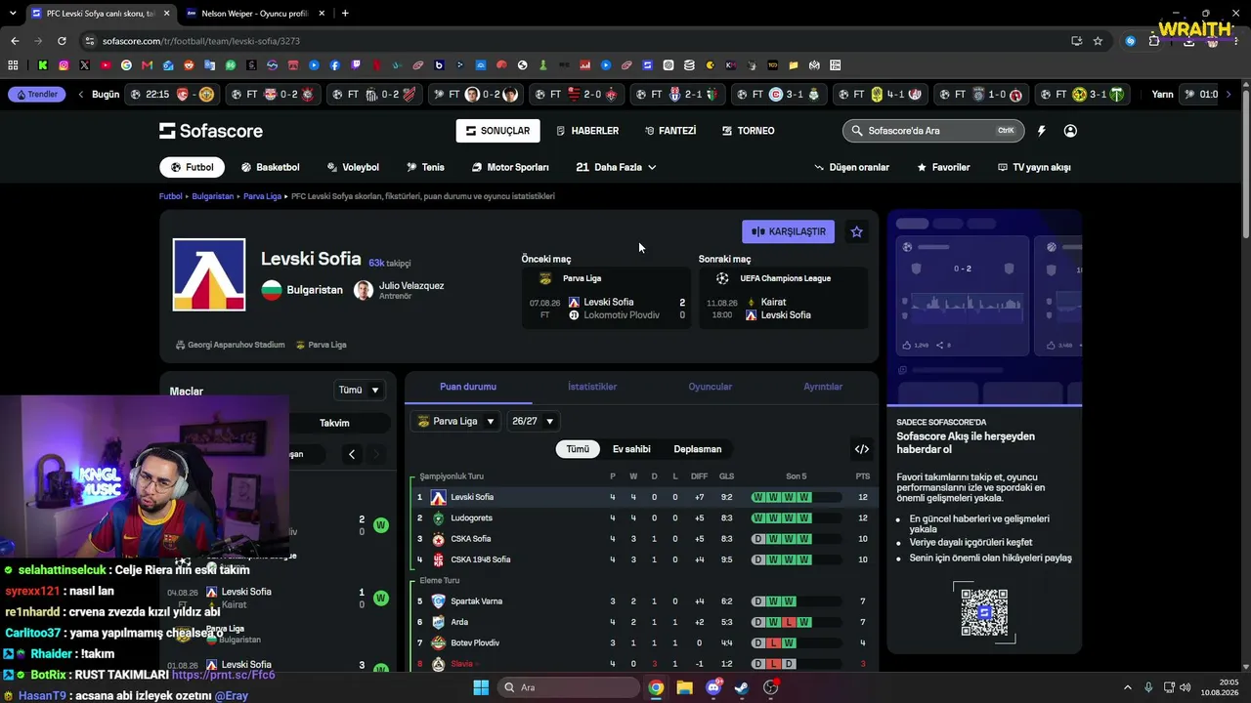Image resolution: width=1251 pixels, height=703 pixels.
Task: Click the Sofascore'da Ara search field
Action: click(x=932, y=131)
